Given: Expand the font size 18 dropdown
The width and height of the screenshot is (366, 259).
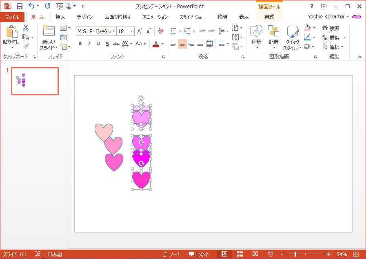Looking at the screenshot, I should click(x=131, y=31).
